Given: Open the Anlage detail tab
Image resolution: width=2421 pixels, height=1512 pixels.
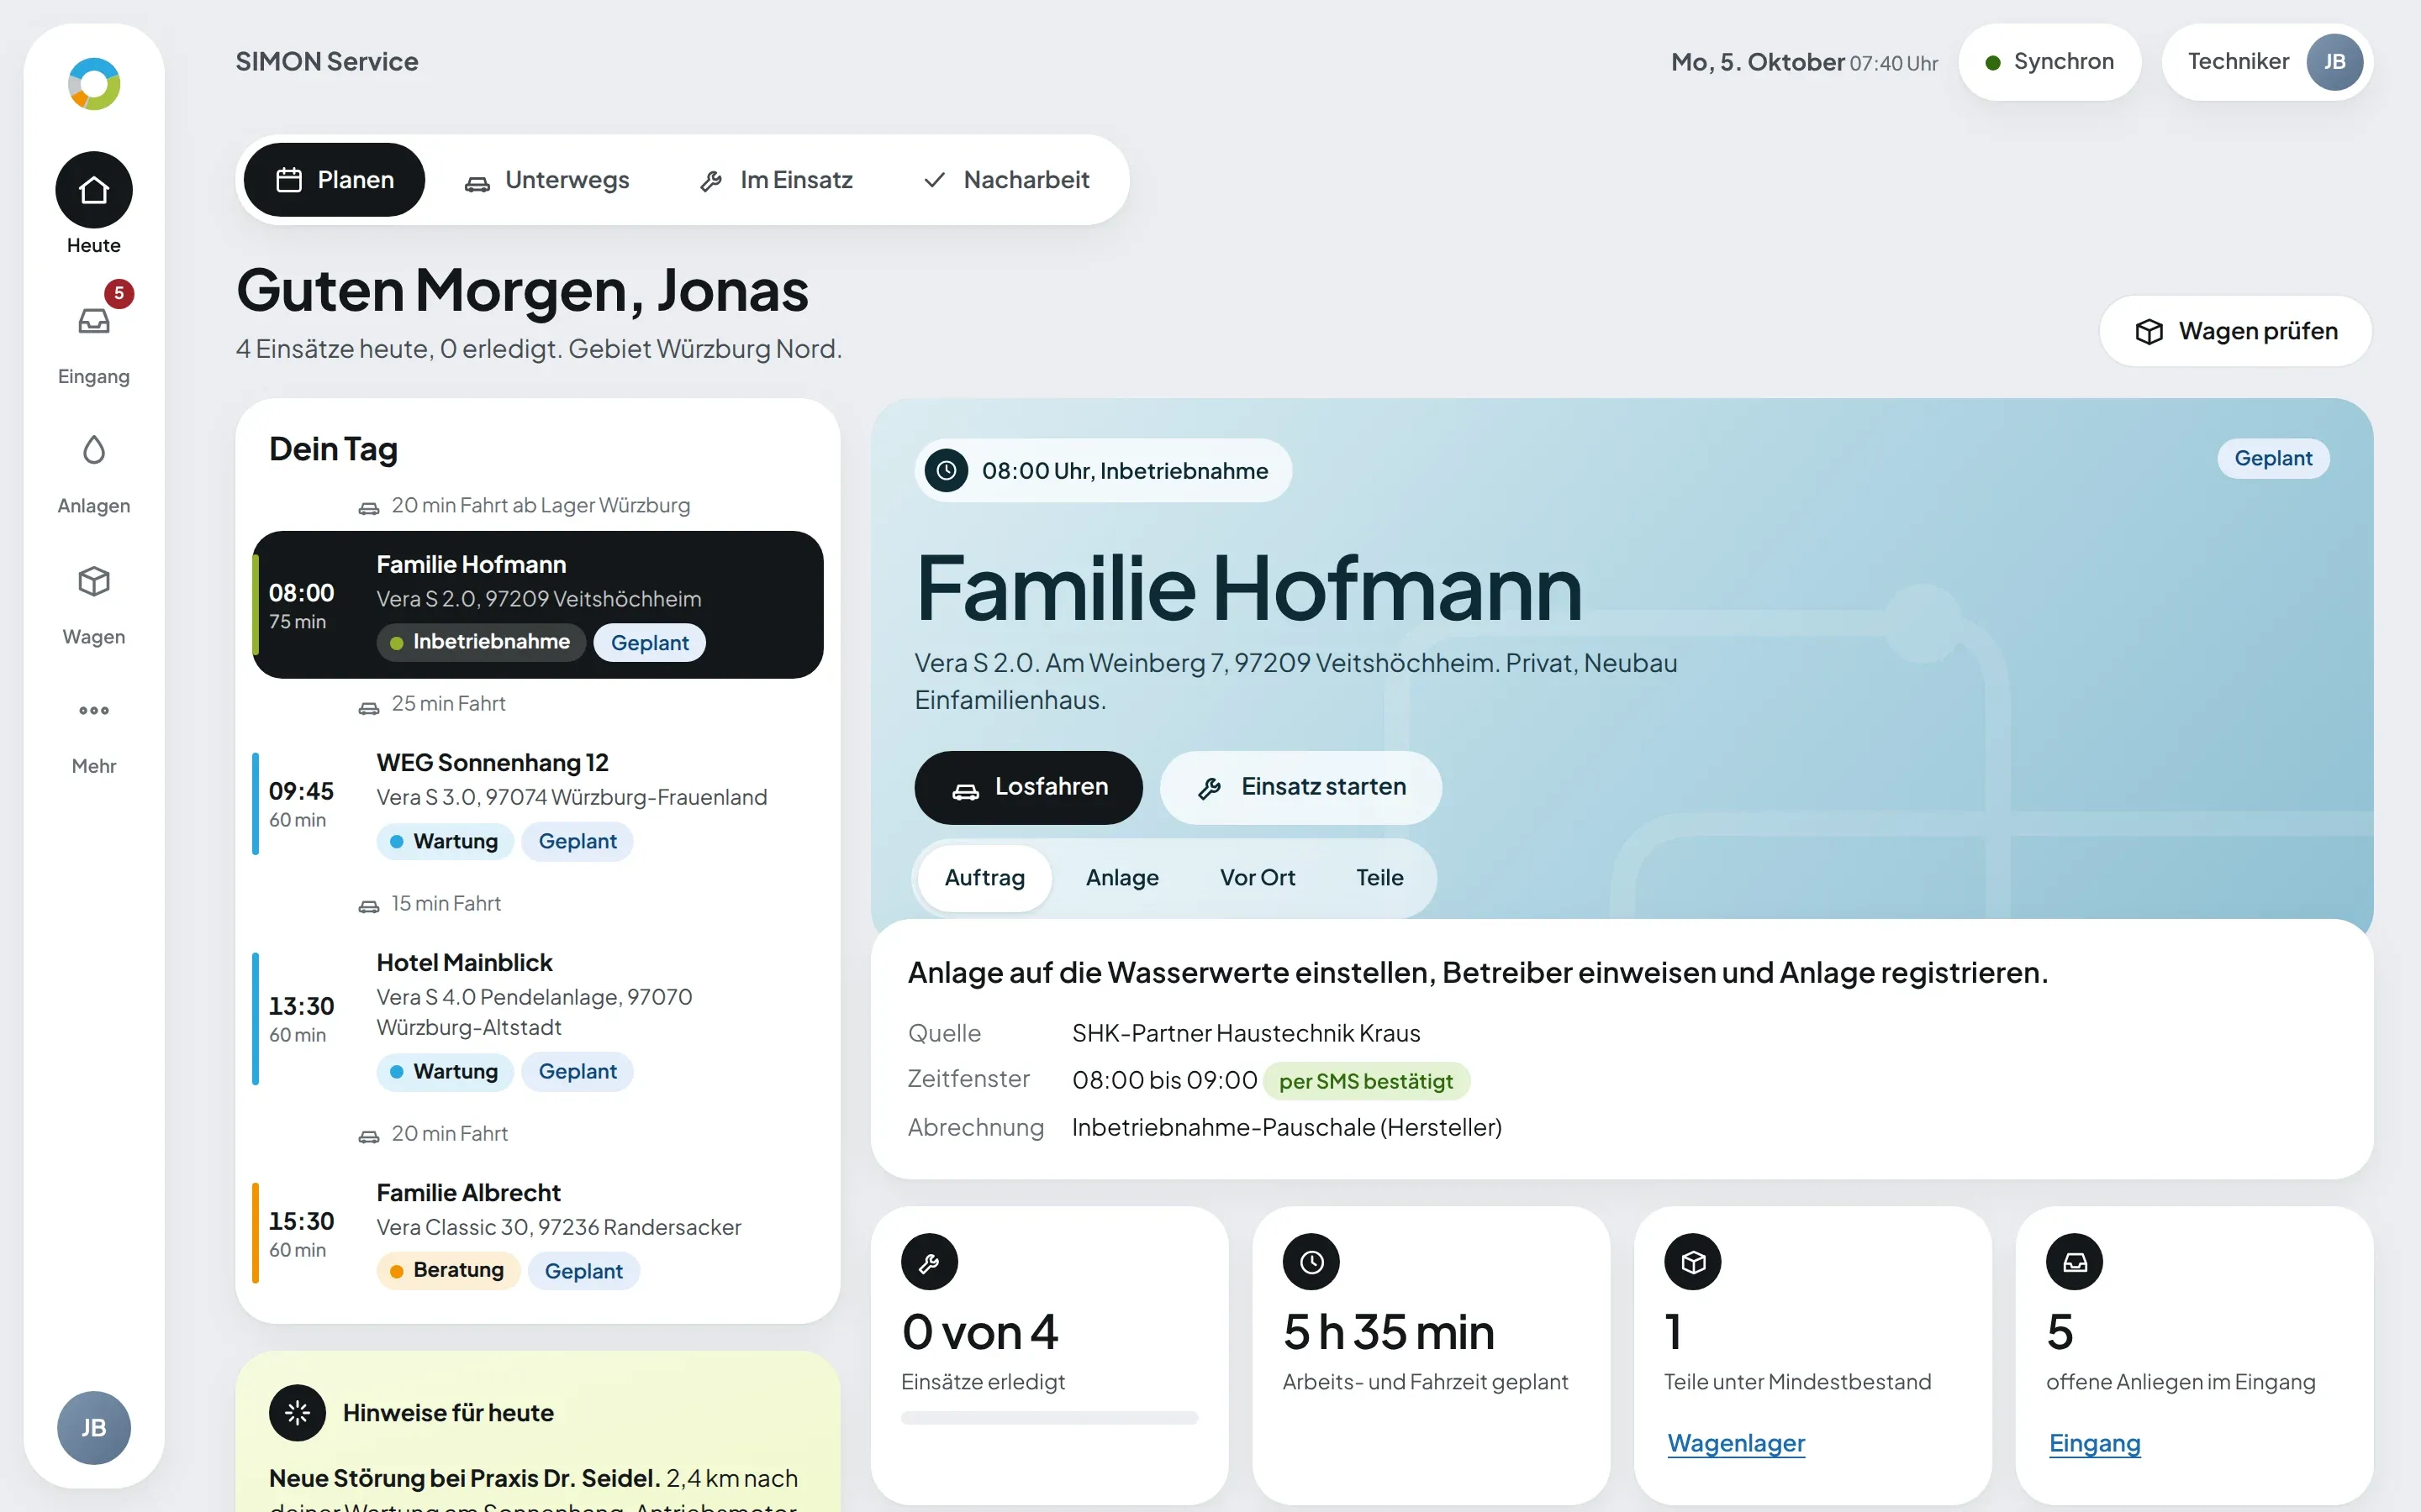Looking at the screenshot, I should pyautogui.click(x=1122, y=878).
